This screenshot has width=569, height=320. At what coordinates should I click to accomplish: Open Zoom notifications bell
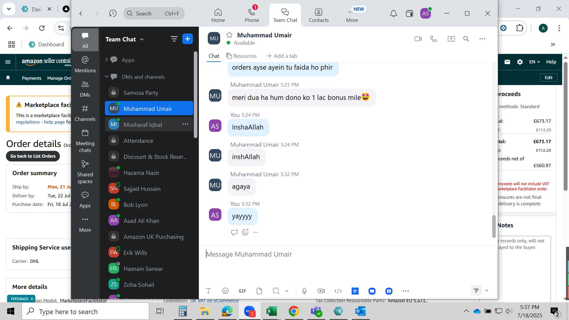pyautogui.click(x=393, y=13)
